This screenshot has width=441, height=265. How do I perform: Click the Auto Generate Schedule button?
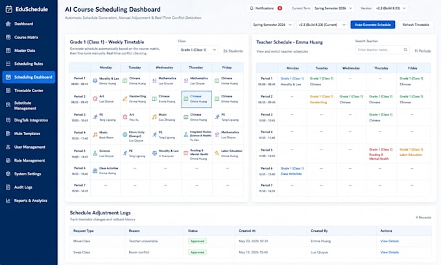pyautogui.click(x=373, y=25)
